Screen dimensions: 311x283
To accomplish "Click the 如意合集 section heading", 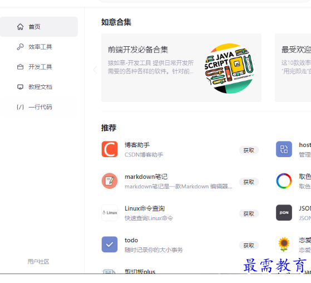I will [x=116, y=22].
